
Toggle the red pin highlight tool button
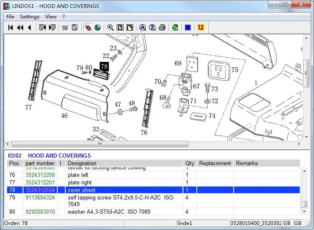[x=88, y=28]
